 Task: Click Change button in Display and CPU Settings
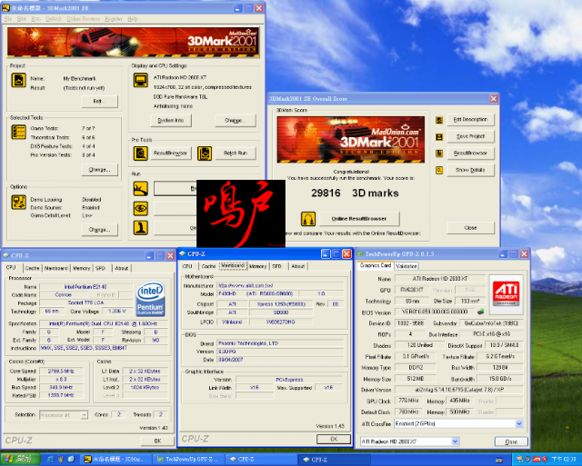pyautogui.click(x=235, y=121)
